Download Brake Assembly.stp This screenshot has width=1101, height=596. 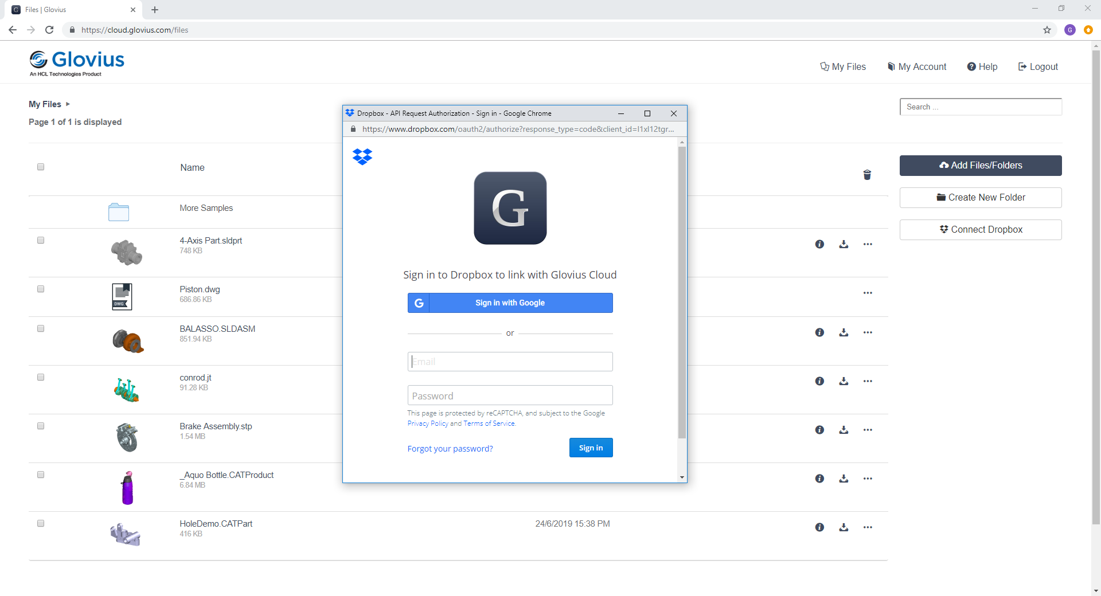pyautogui.click(x=844, y=430)
